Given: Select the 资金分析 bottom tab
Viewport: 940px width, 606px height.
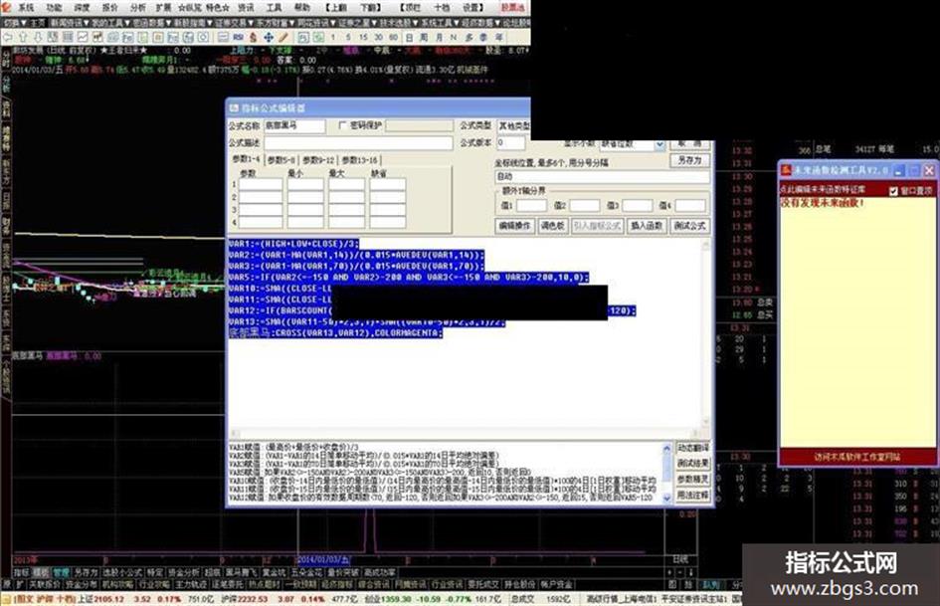Looking at the screenshot, I should click(184, 573).
